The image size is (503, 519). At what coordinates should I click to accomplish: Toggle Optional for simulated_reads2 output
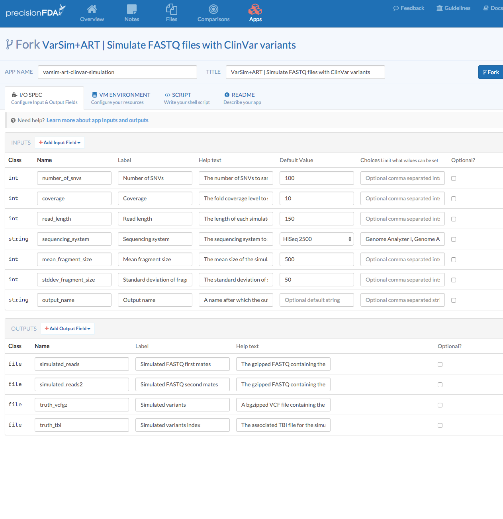(440, 385)
